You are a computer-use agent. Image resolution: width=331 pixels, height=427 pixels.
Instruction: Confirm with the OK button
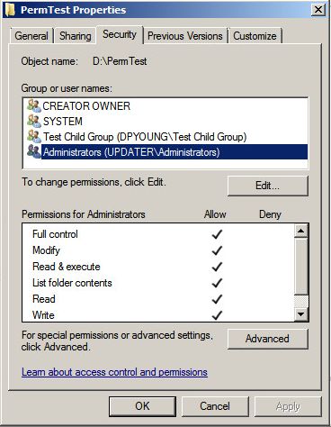coord(142,406)
